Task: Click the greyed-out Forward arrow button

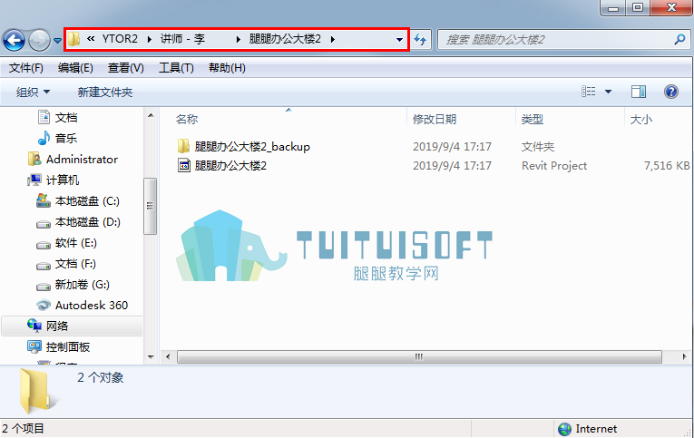Action: pyautogui.click(x=39, y=40)
